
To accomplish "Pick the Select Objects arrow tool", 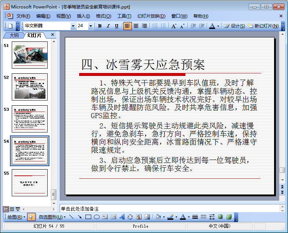I will 31,217.
